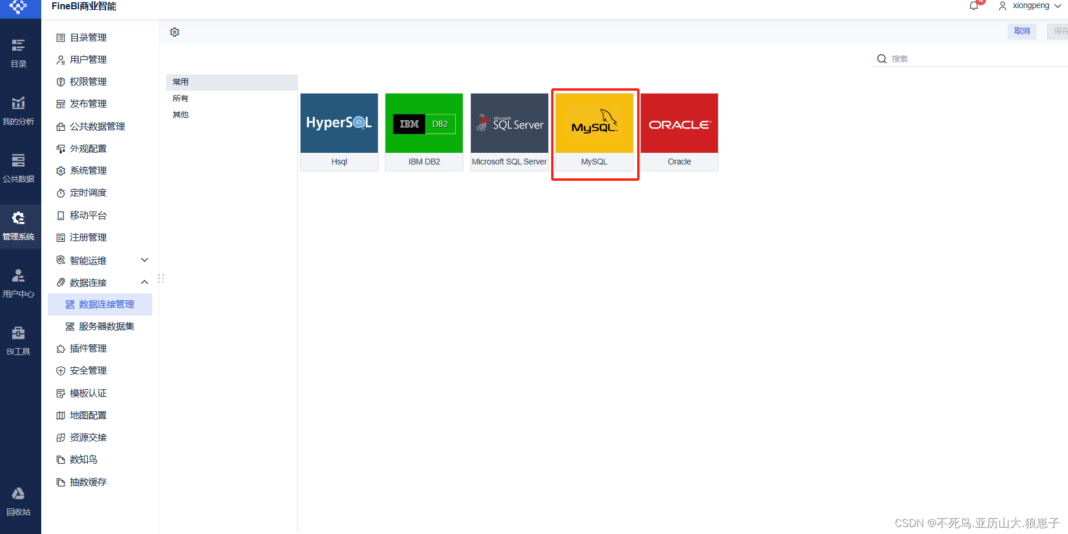This screenshot has height=534, width=1068.
Task: Select the Oracle database thumbnail
Action: point(678,123)
